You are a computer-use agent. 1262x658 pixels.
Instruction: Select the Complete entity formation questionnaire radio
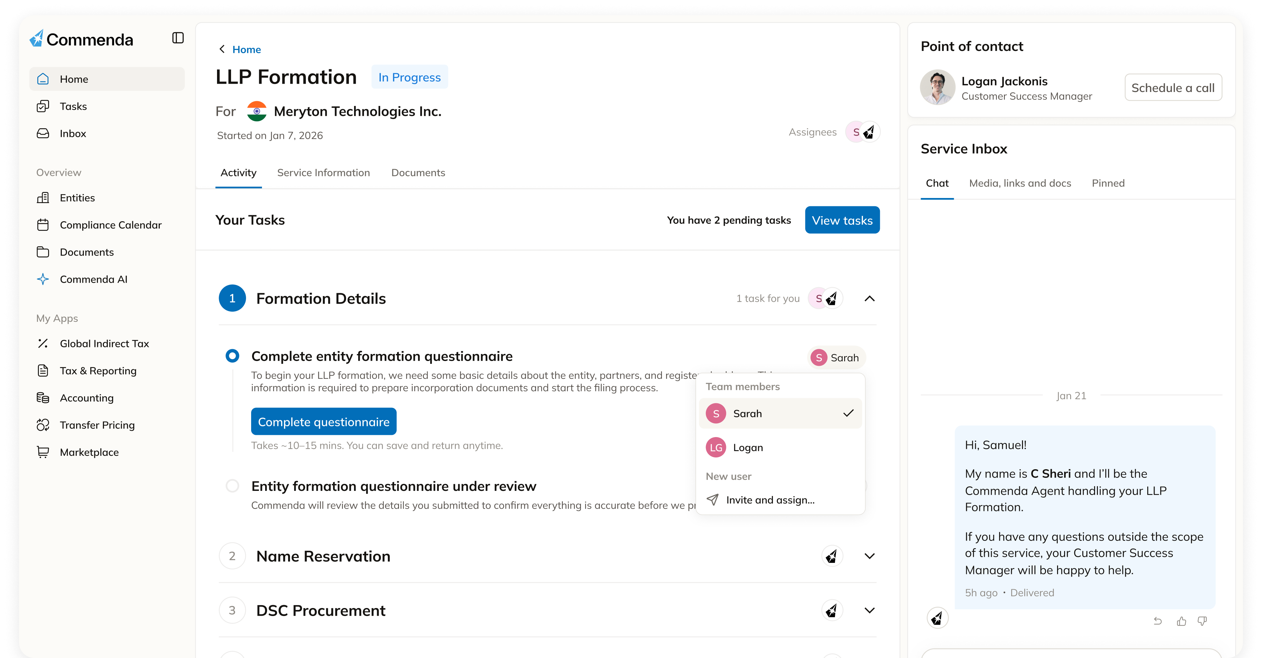point(232,356)
